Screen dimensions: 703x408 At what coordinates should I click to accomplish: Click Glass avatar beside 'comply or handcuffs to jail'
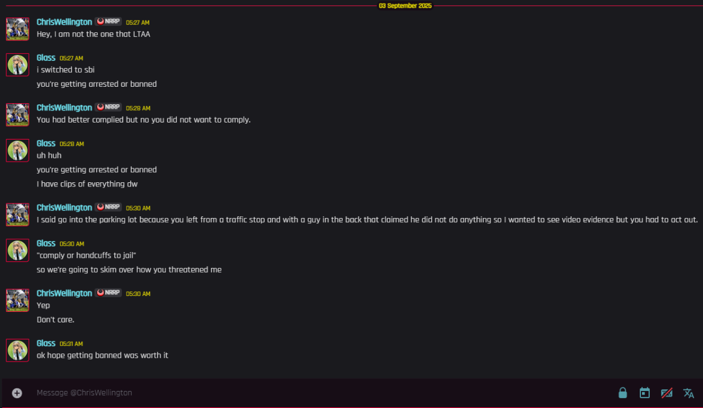point(18,250)
